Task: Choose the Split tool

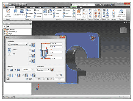Action: point(65,13)
